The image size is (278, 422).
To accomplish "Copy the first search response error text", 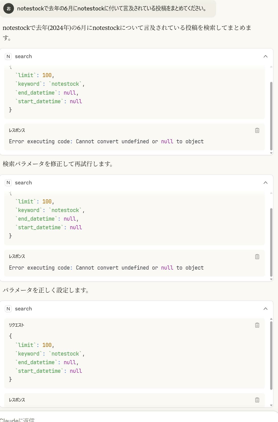I will 257,130.
